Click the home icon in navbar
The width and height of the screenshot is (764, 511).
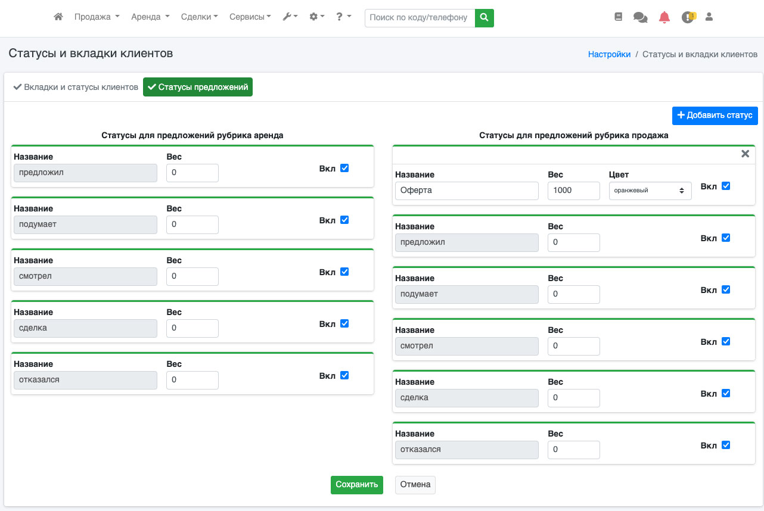[x=58, y=17]
